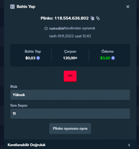
Task: Copy the bet link via chain icon
Action: 98,18
